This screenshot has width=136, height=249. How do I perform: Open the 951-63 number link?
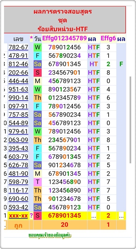18,90
